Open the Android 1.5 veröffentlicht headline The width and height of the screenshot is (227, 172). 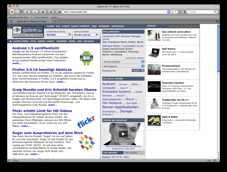[35, 48]
